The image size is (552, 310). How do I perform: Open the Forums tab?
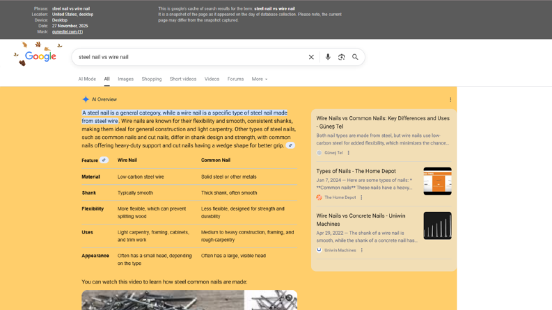[x=235, y=79]
